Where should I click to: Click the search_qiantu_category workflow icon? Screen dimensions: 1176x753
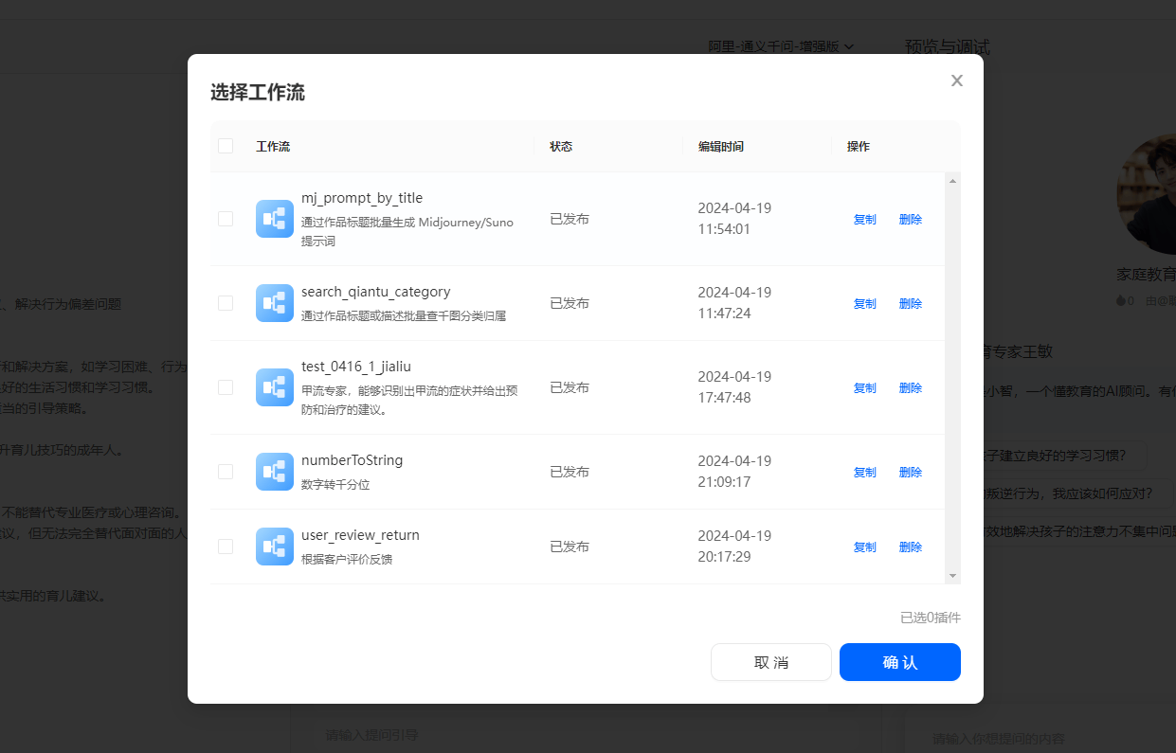pos(274,303)
